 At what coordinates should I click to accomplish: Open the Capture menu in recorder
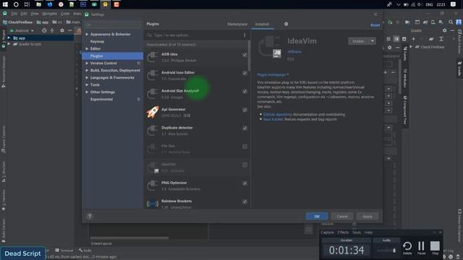pos(327,233)
